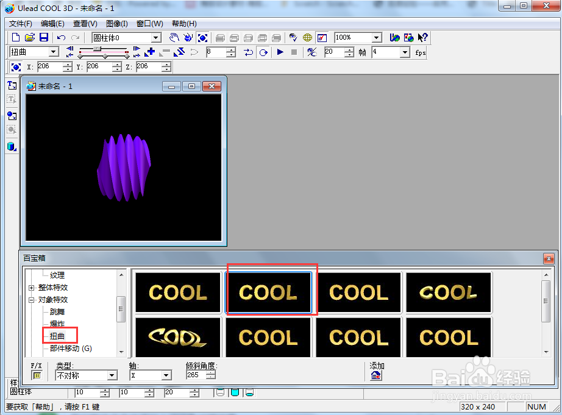Click the Add (添加) icon in the EasyPalette
The image size is (562, 415).
pyautogui.click(x=376, y=375)
